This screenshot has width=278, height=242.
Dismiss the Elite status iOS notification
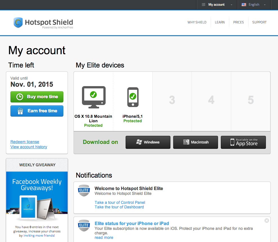coord(267,221)
